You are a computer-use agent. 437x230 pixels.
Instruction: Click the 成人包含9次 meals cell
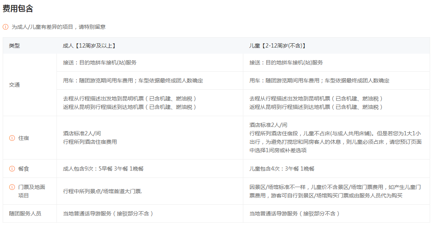point(103,169)
